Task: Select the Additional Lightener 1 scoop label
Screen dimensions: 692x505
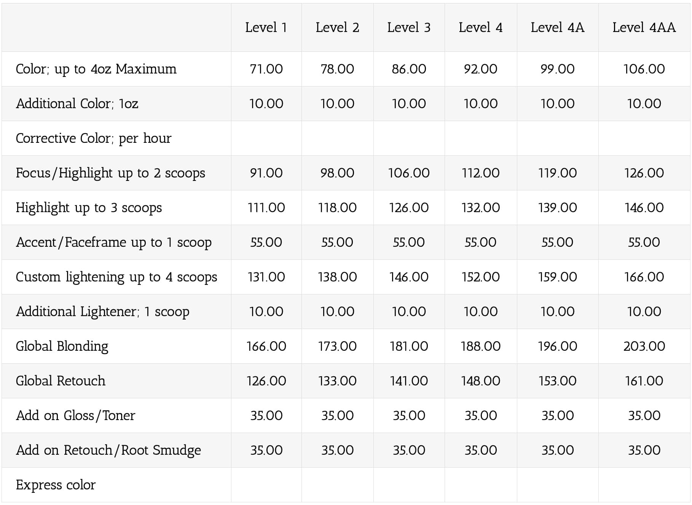Action: pyautogui.click(x=102, y=312)
